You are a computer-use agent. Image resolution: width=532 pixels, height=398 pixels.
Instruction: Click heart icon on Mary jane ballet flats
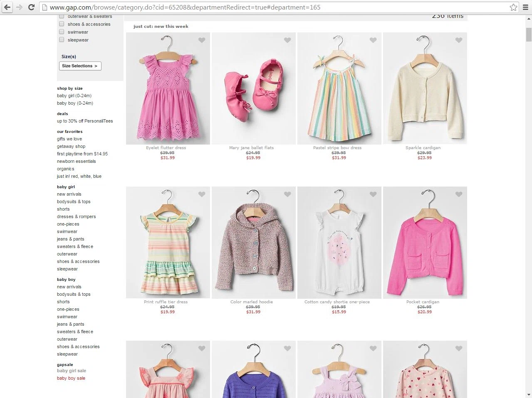click(287, 40)
